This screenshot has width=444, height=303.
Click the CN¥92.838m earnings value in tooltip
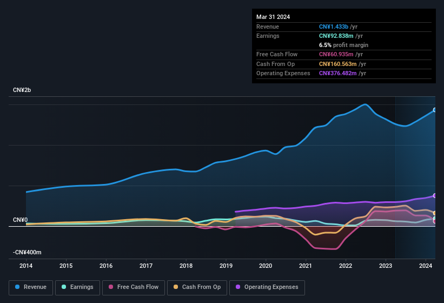(x=336, y=36)
